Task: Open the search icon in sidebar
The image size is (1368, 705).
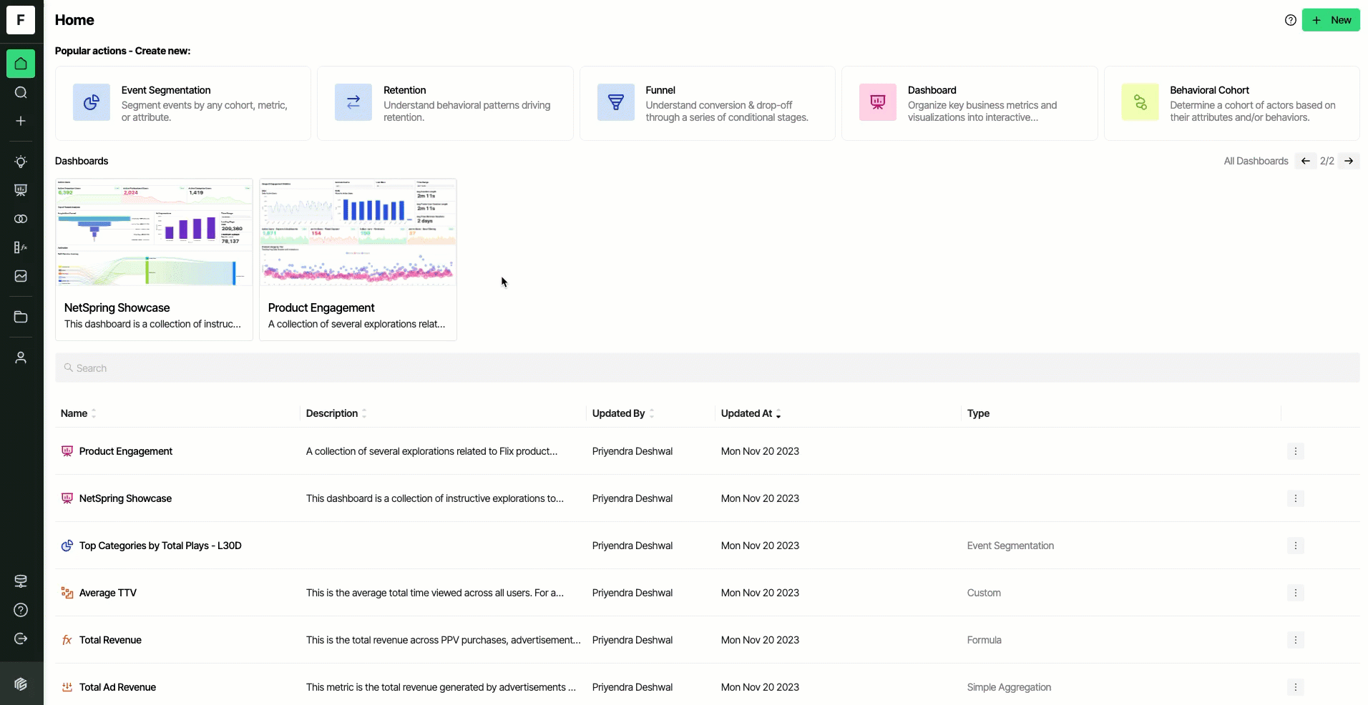Action: click(21, 92)
